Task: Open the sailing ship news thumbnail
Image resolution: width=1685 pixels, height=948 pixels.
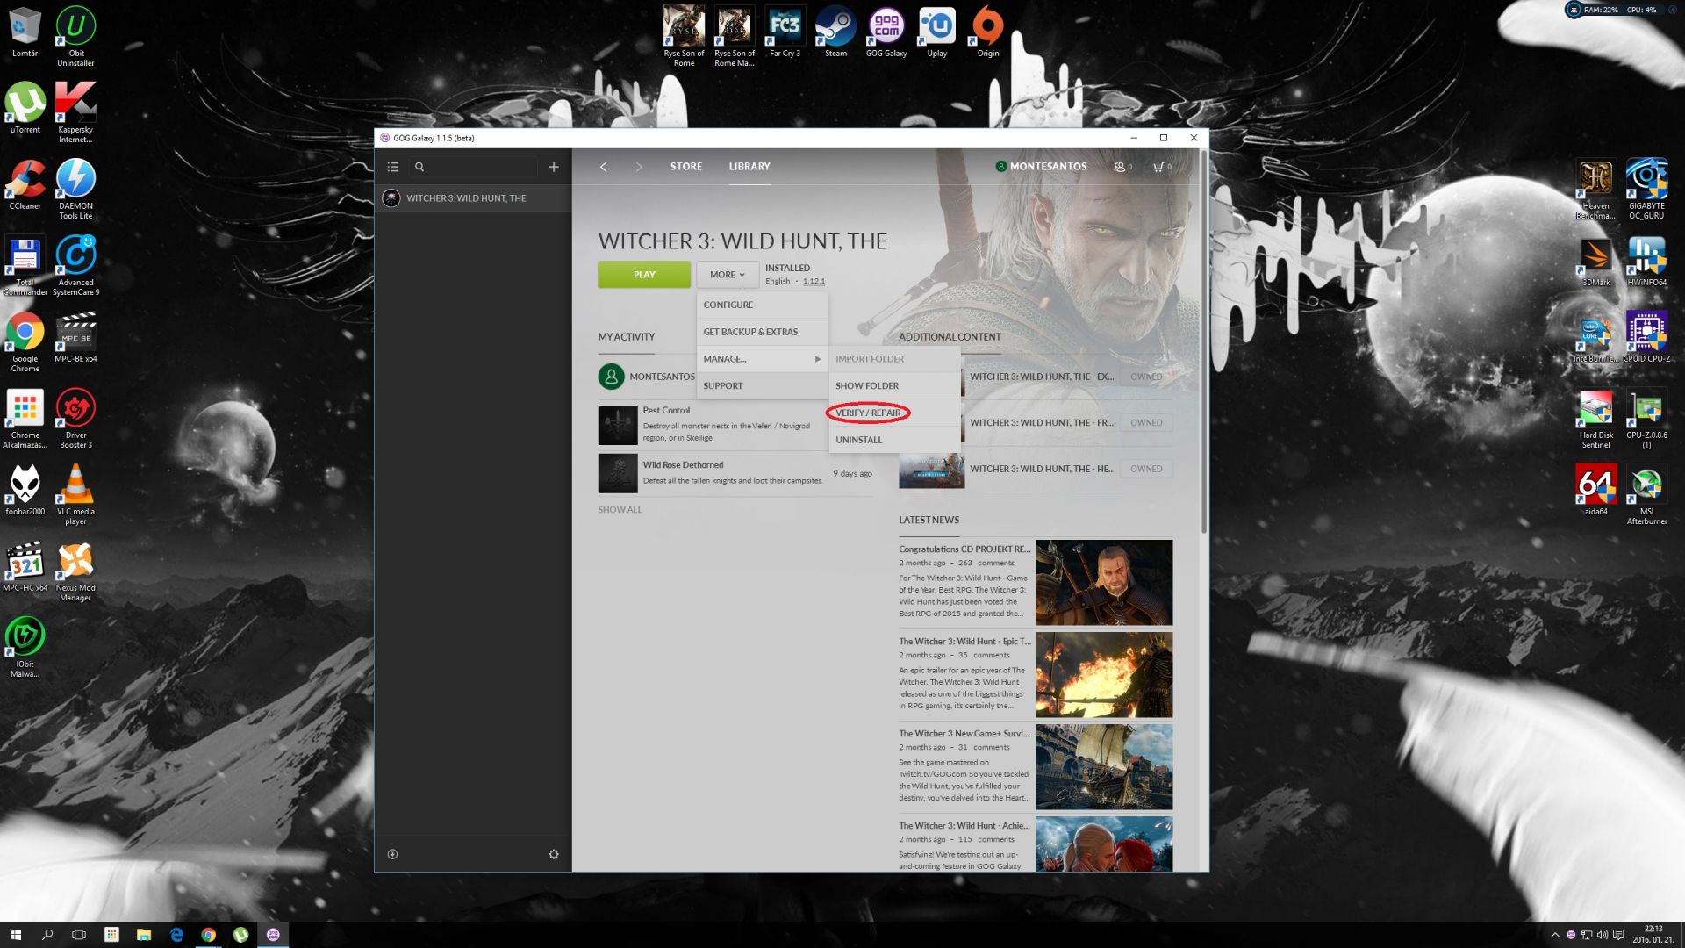Action: 1104,767
